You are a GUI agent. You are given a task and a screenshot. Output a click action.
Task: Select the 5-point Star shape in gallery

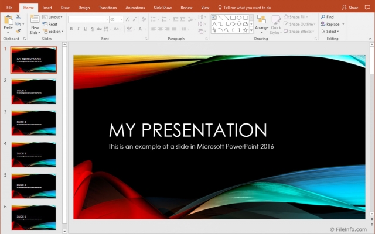coord(245,30)
